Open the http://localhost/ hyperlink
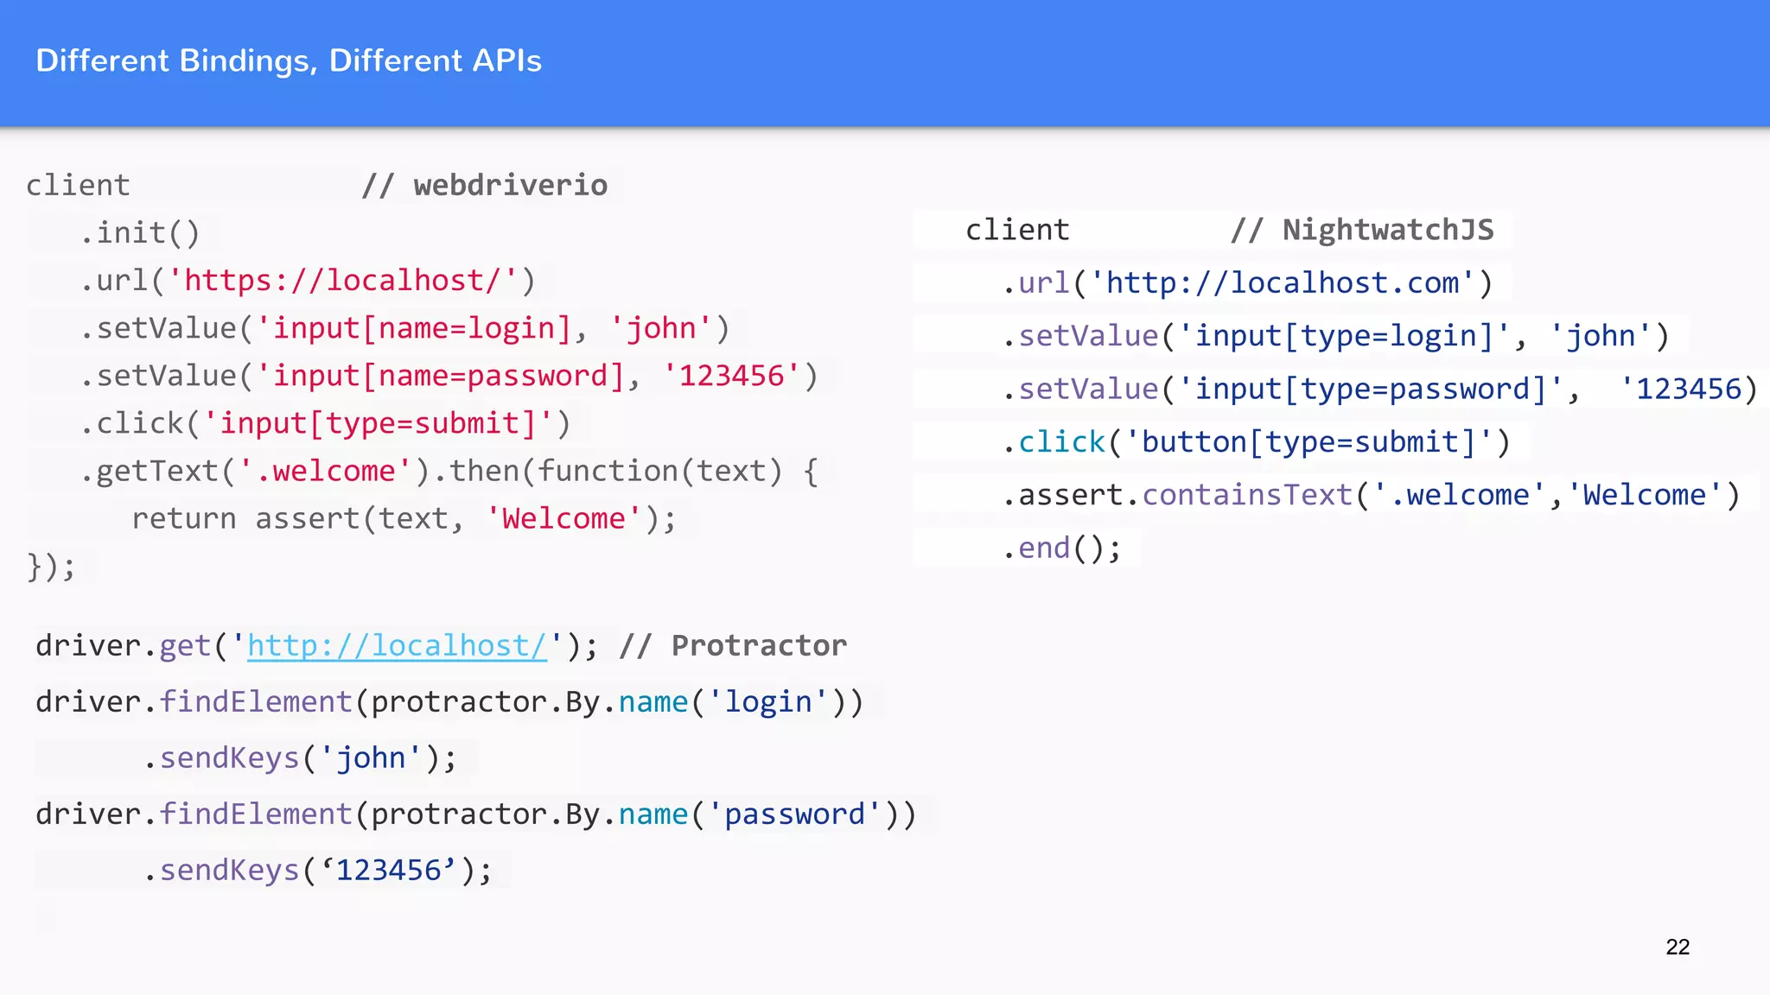 point(397,646)
